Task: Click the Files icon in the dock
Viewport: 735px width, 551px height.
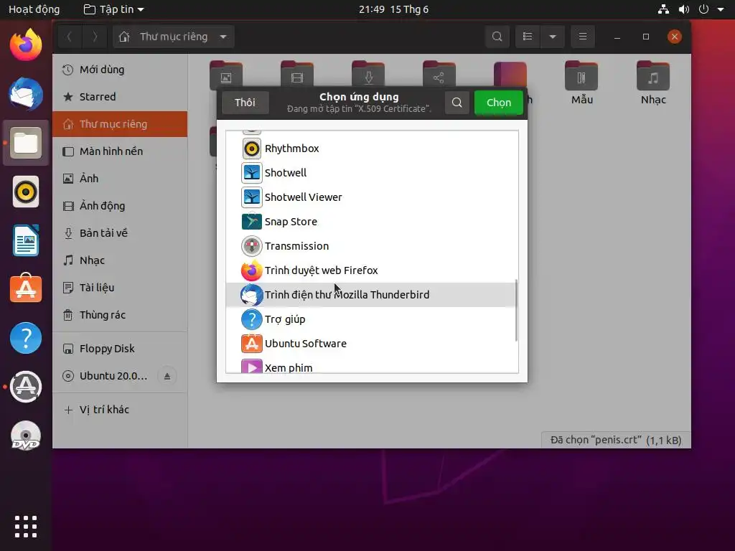Action: (x=26, y=143)
